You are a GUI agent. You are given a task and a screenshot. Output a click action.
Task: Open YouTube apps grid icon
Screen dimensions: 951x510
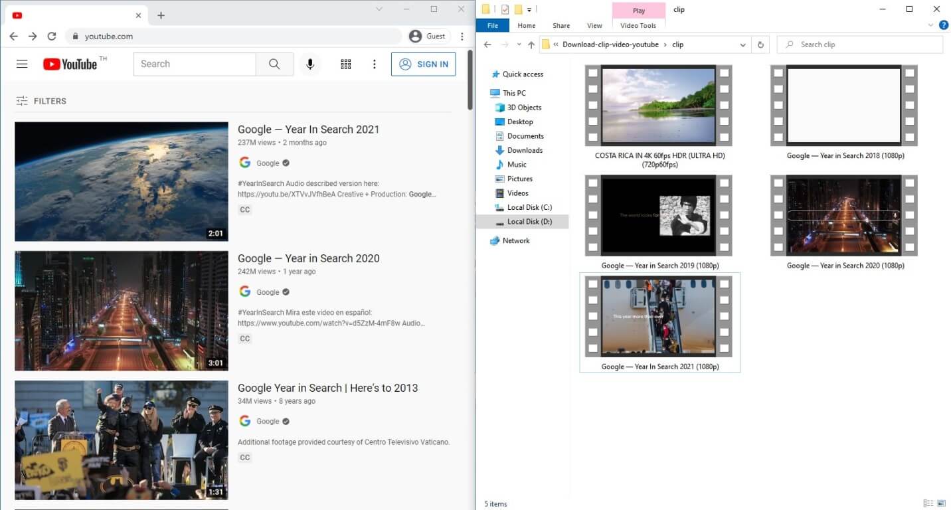point(345,64)
